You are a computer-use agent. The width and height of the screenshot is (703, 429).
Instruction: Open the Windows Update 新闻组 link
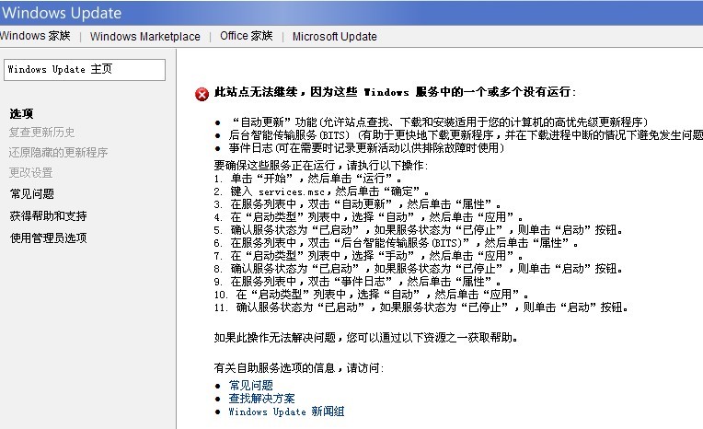[286, 412]
